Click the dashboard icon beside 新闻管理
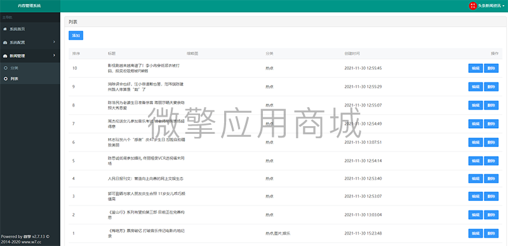 pyautogui.click(x=5, y=56)
